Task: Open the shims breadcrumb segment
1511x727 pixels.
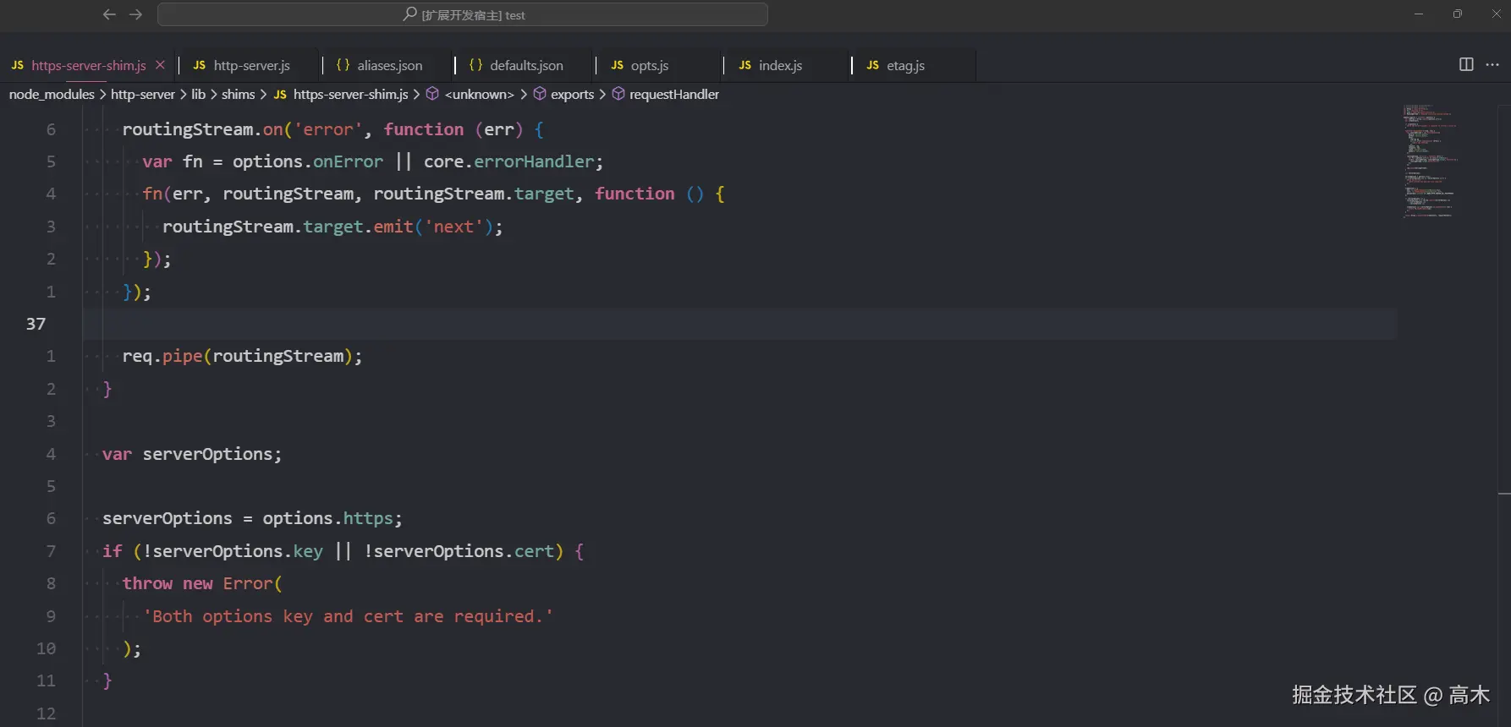Action: [x=238, y=94]
